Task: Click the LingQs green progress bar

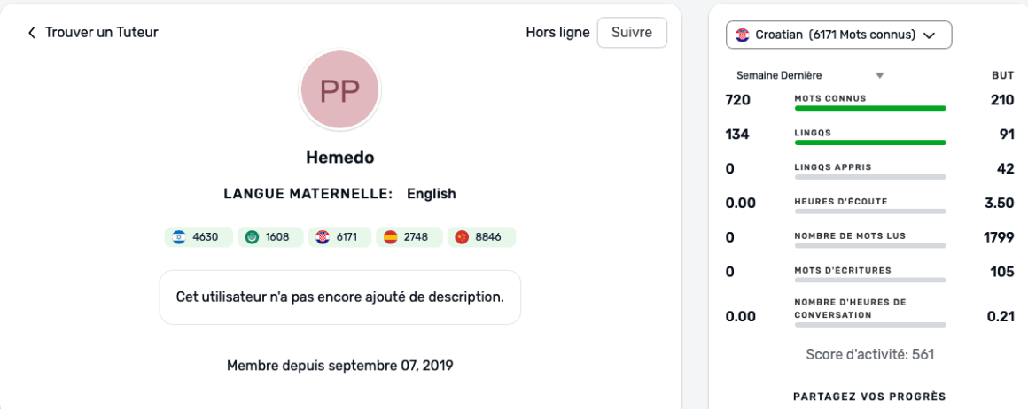Action: coord(870,142)
